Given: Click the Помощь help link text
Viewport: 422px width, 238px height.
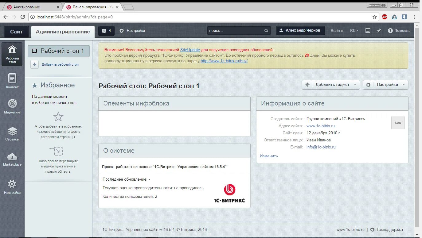Looking at the screenshot, I should pyautogui.click(x=402, y=31).
